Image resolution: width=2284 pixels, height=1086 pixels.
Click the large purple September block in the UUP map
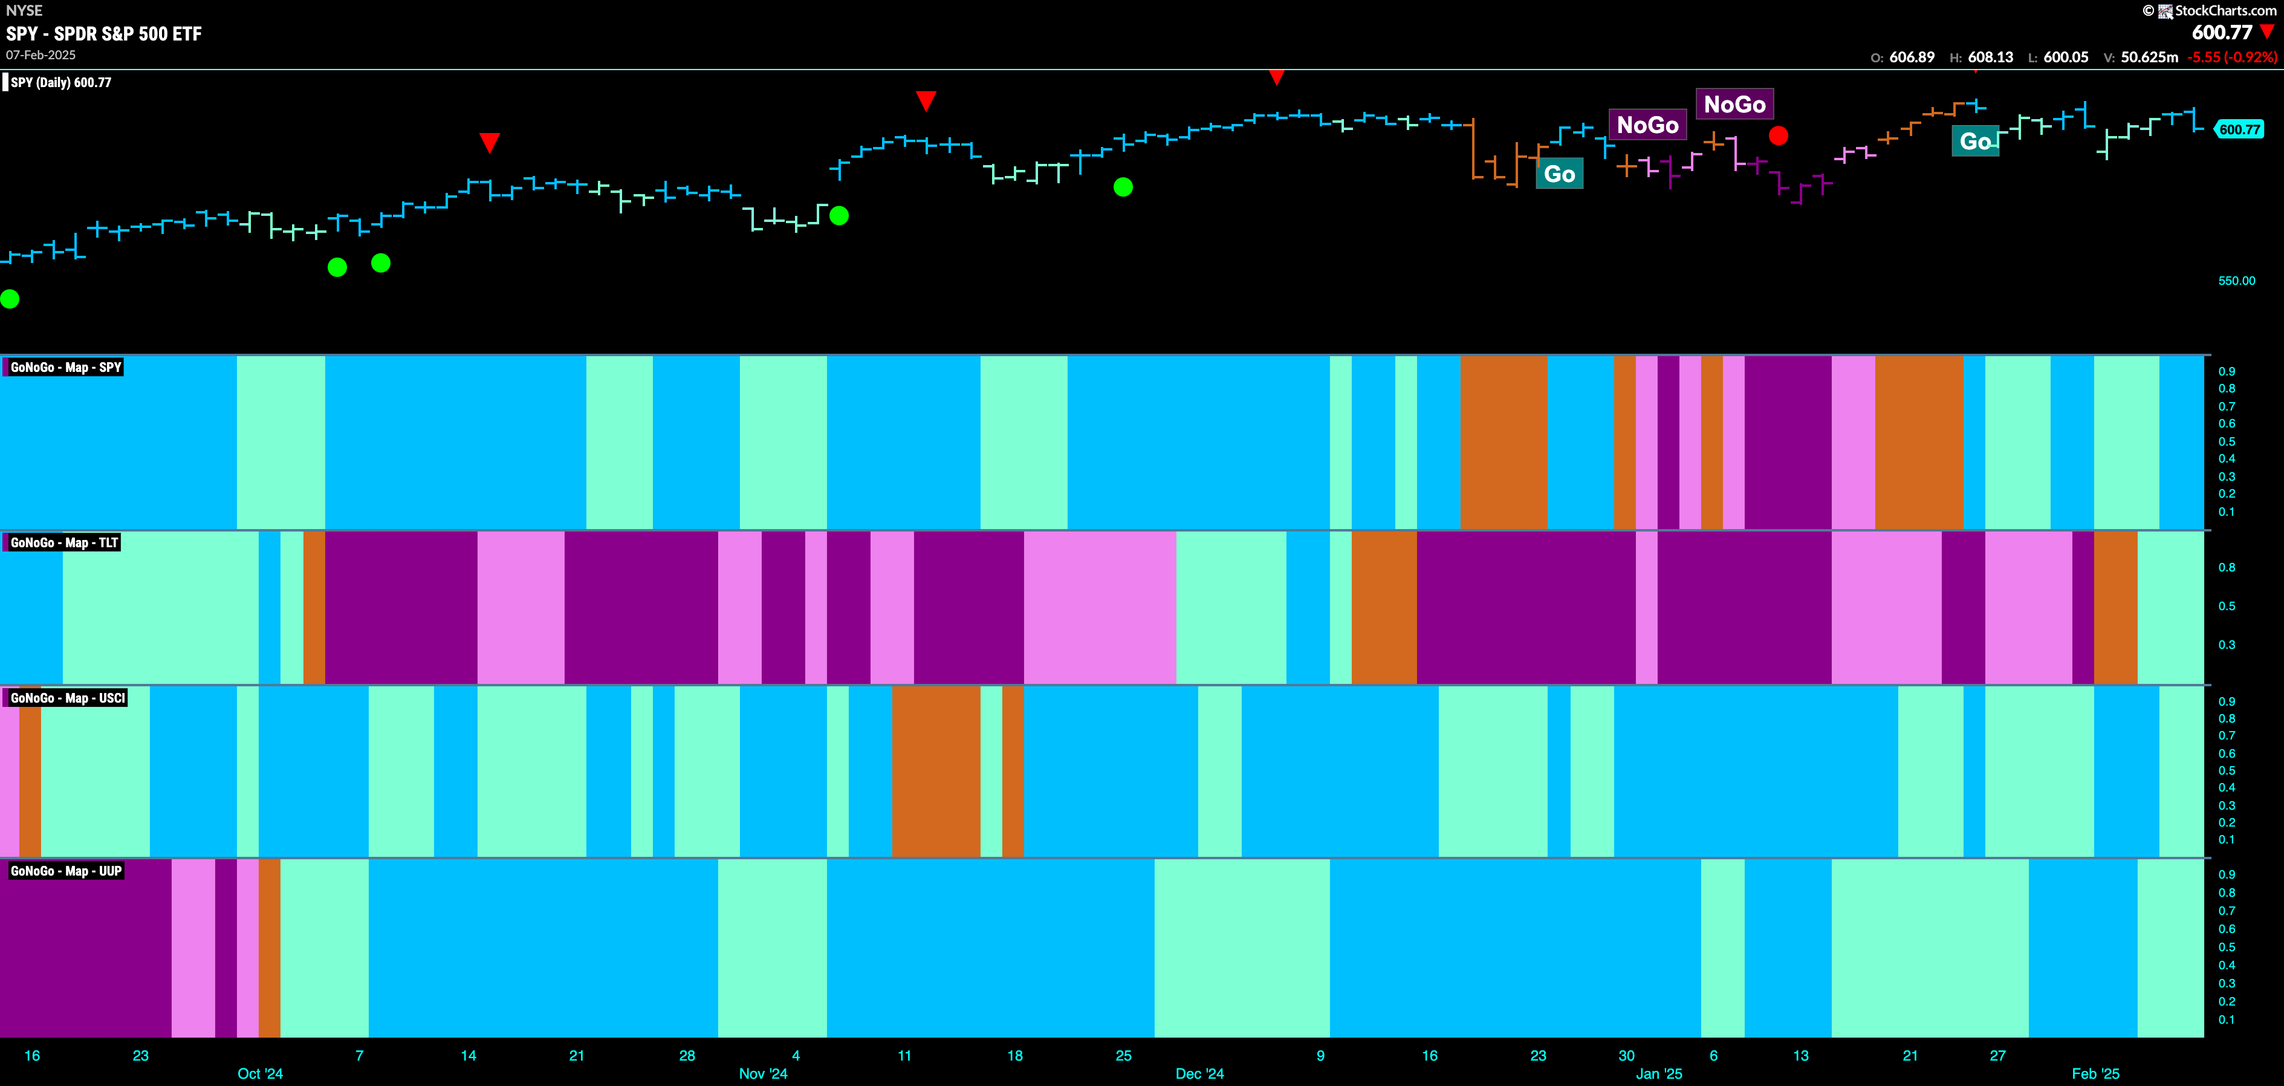click(x=86, y=948)
